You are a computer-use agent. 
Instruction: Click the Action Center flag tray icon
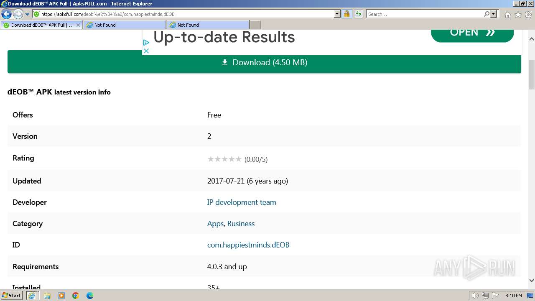tap(495, 296)
